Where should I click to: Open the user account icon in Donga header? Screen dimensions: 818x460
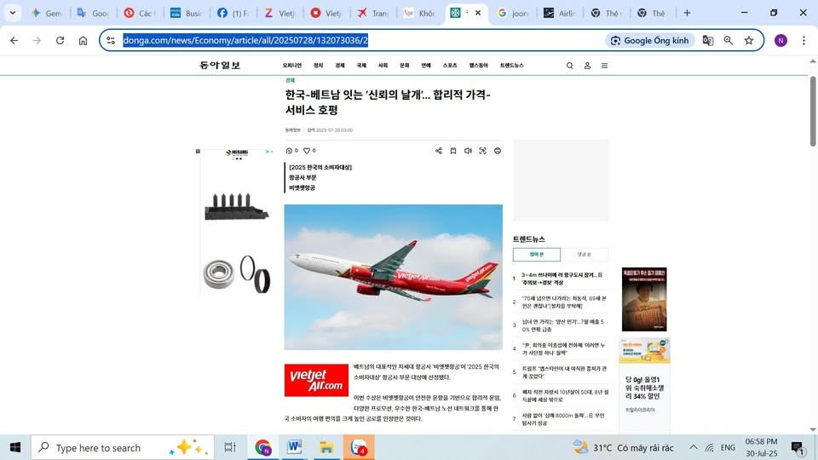pos(587,66)
